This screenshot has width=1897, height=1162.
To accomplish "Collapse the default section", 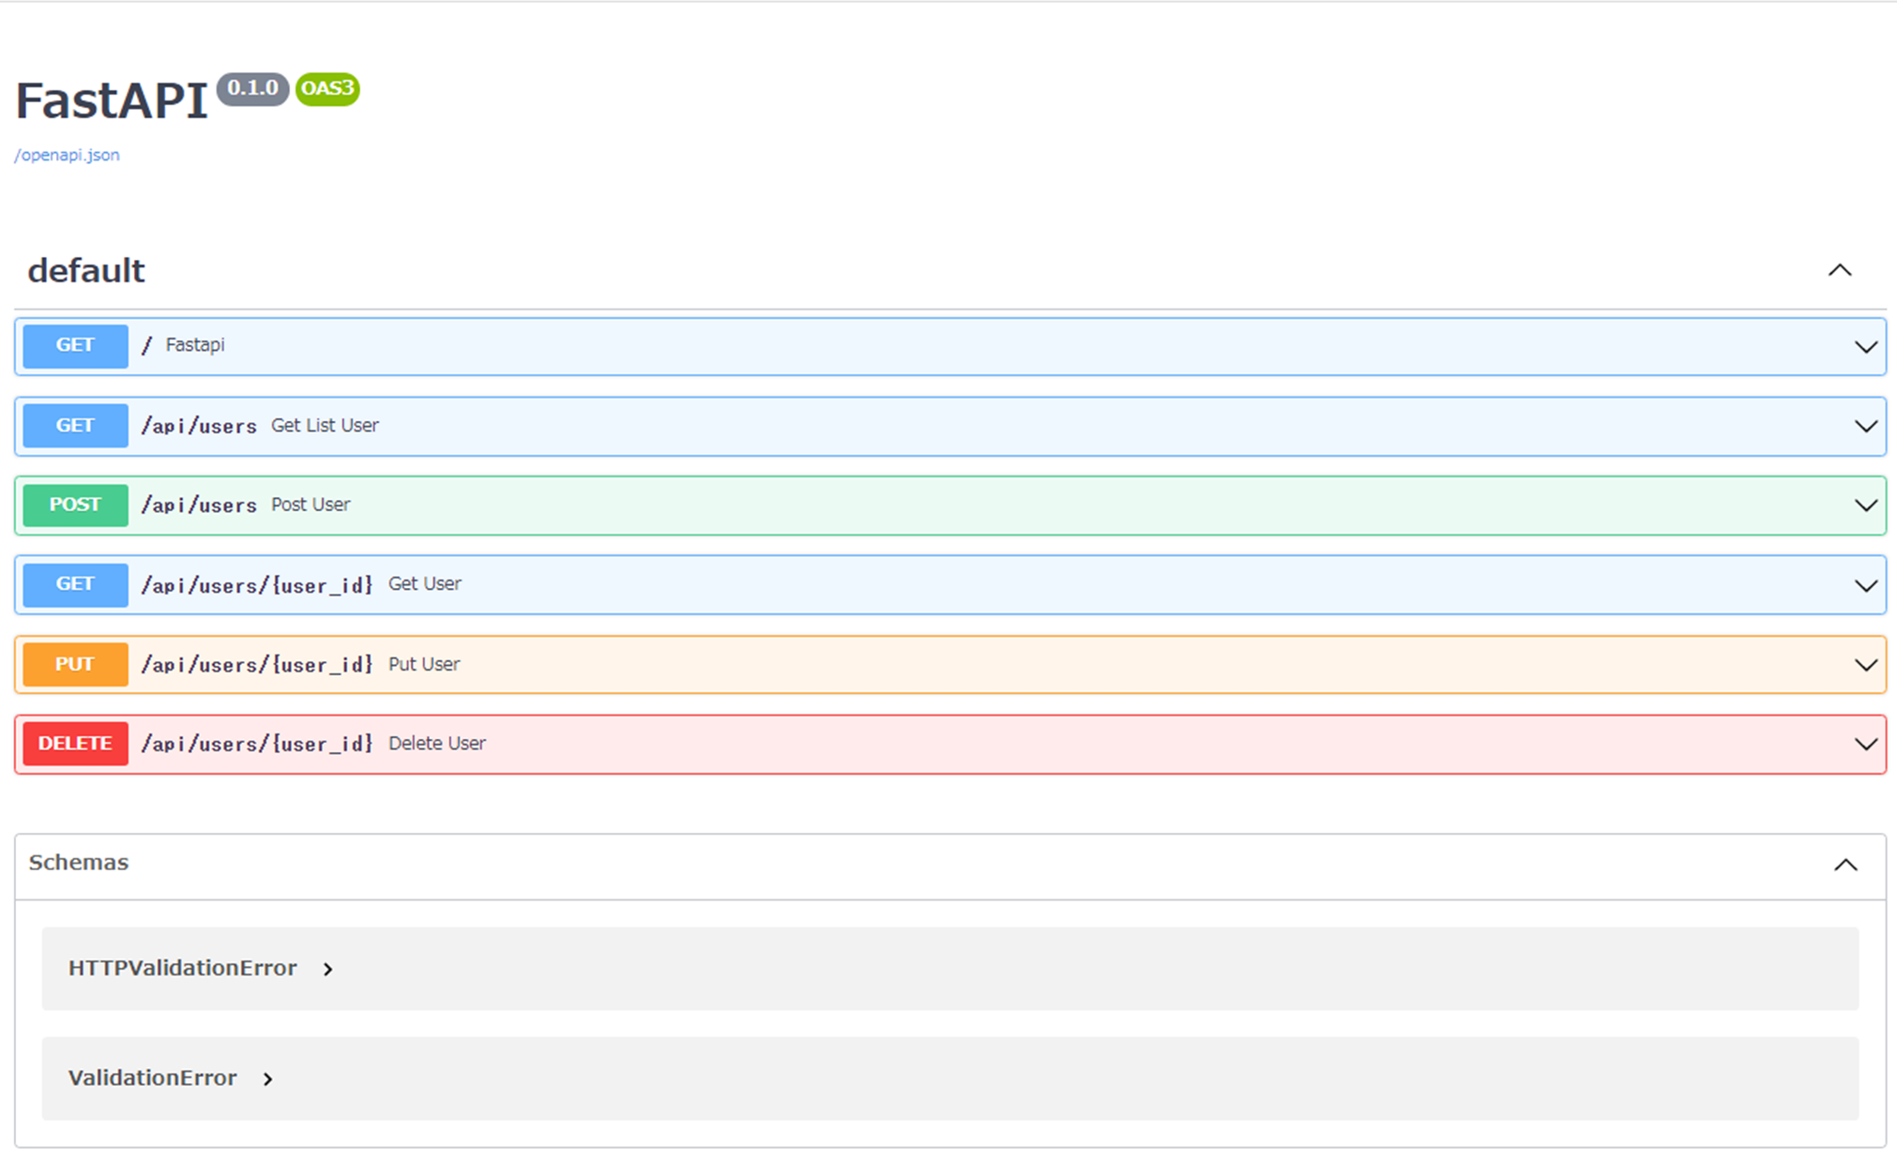I will [1841, 270].
